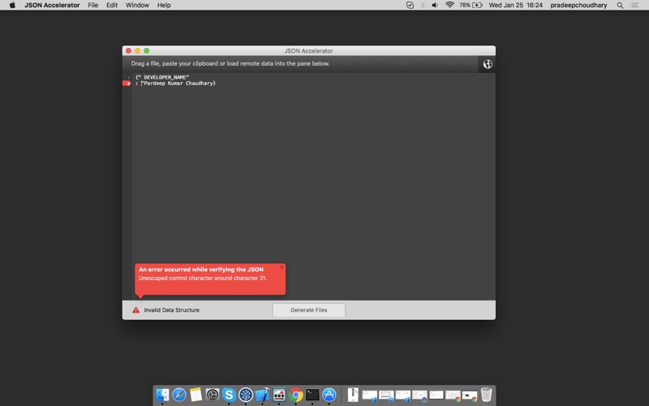Click the red line 2 error marker in the gutter
Screen dimensions: 649x406
click(x=127, y=84)
